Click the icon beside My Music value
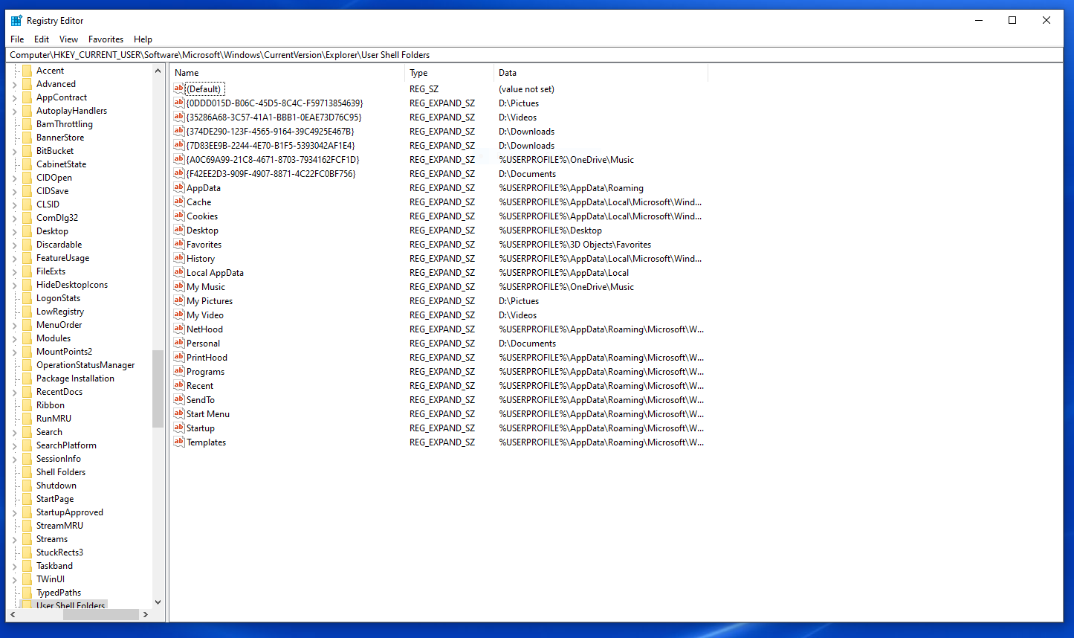Screen dimensions: 1074x638 pyautogui.click(x=178, y=286)
